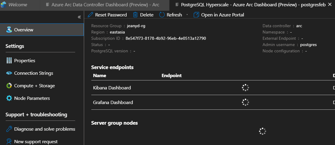
Task: Click the Delete trash icon
Action: point(135,15)
